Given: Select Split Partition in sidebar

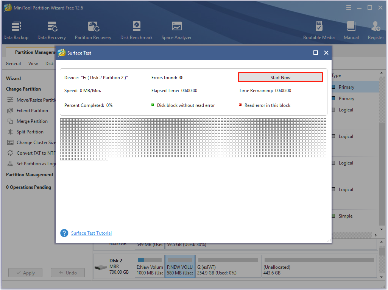Looking at the screenshot, I should point(30,132).
